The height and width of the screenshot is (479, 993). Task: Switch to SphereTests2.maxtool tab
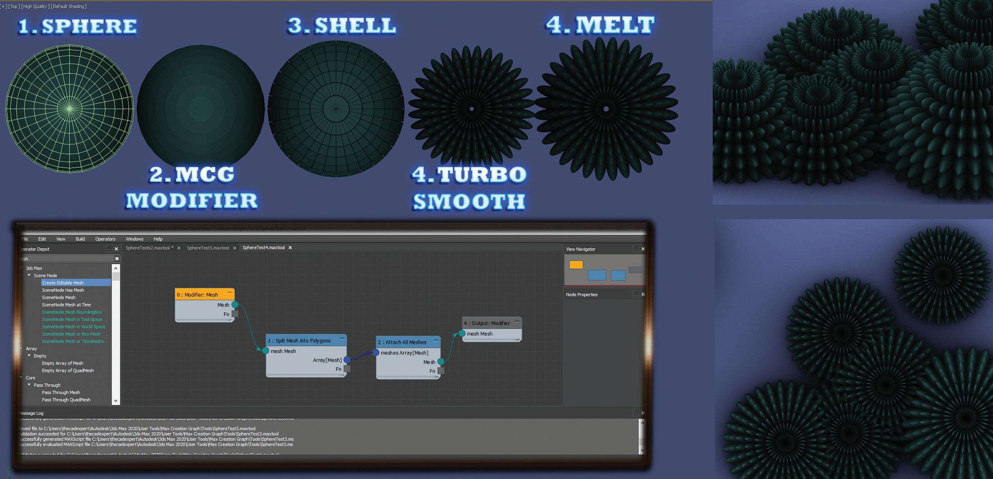(x=149, y=248)
